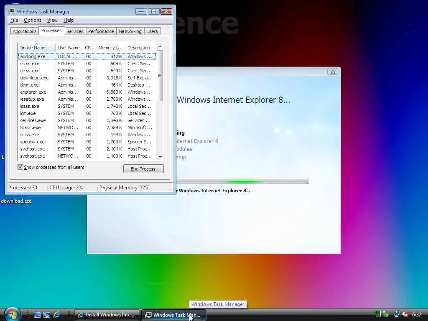The height and width of the screenshot is (321, 428).
Task: Switch to the Performance tab
Action: coord(101,31)
